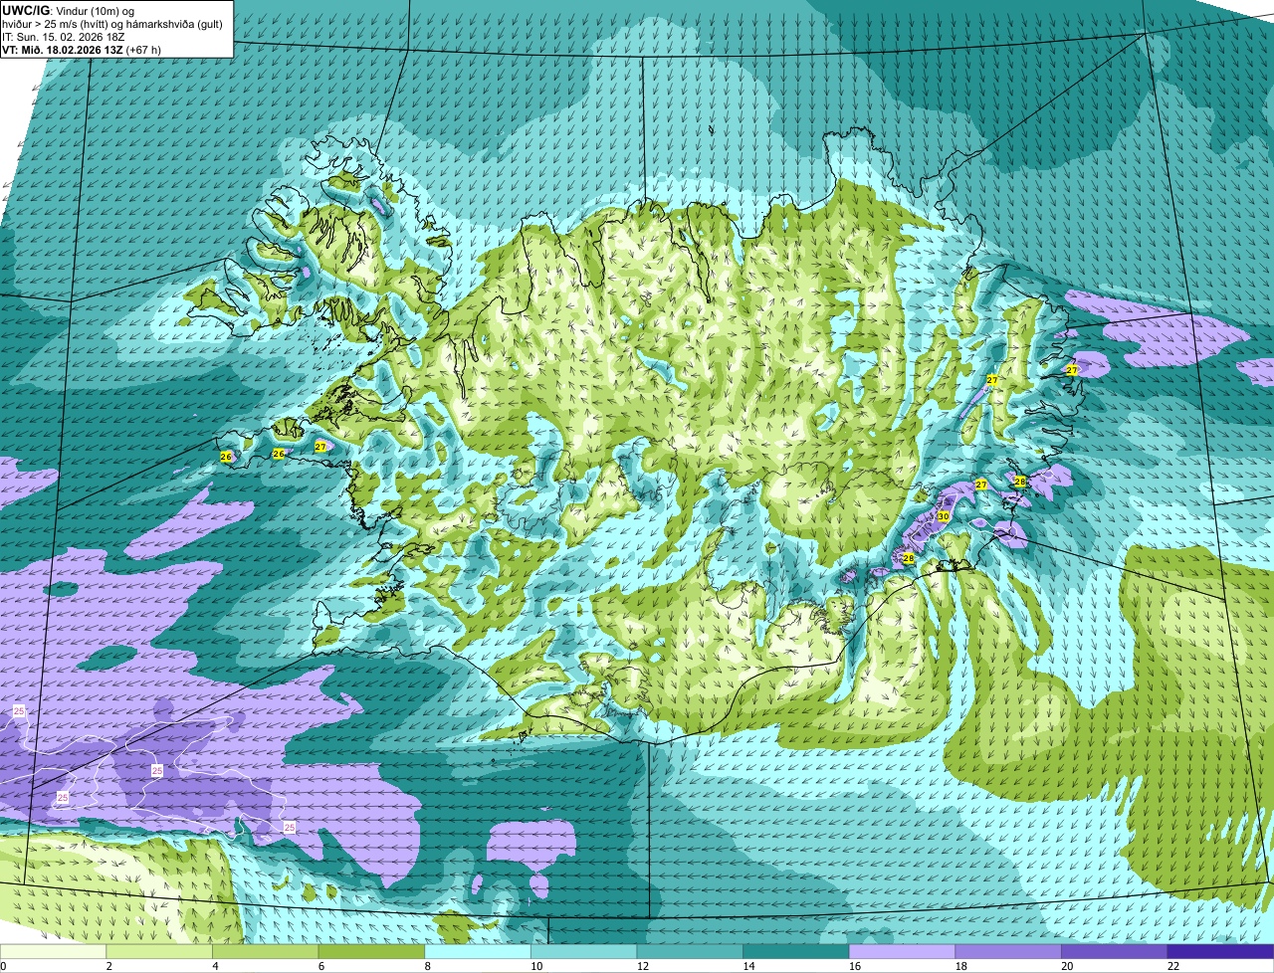Image resolution: width=1274 pixels, height=973 pixels.
Task: Select the 4–6 m/s green swatch
Action: coord(266,952)
